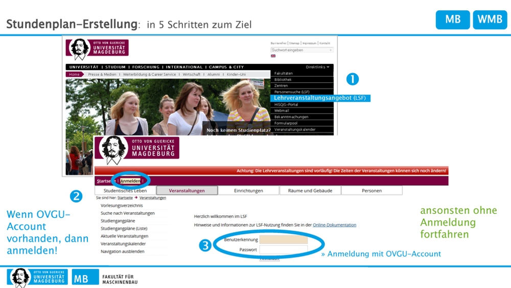
Task: Open the UNIVERSITÄT main menu
Action: click(84, 67)
